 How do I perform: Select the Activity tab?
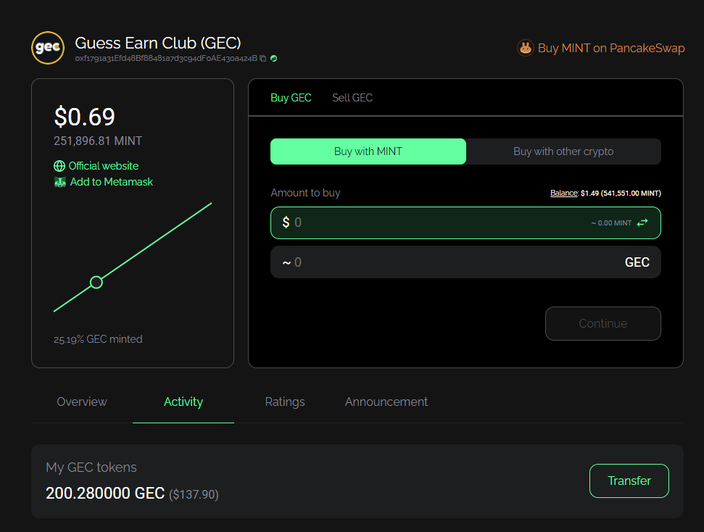183,402
